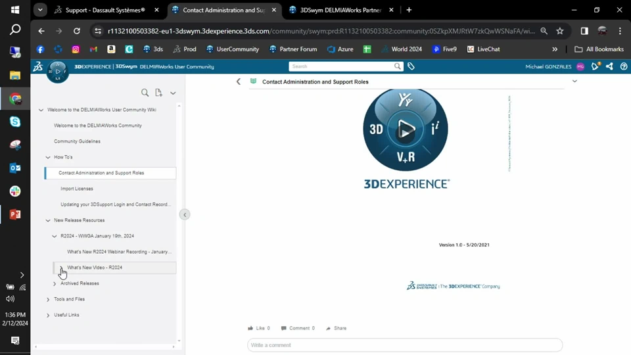This screenshot has height=355, width=631.
Task: Click the browser address bar URL
Action: click(x=321, y=31)
